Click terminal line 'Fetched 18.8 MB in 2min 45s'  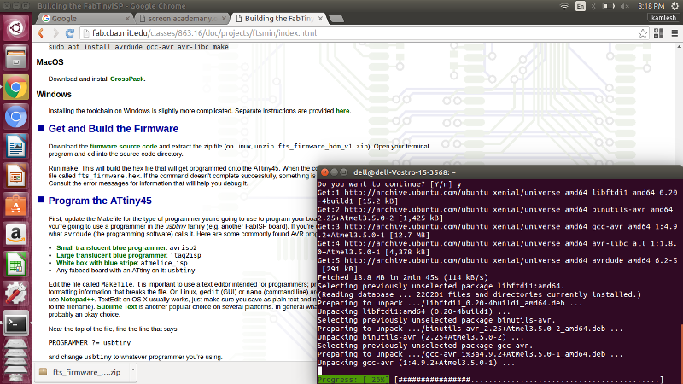point(403,277)
